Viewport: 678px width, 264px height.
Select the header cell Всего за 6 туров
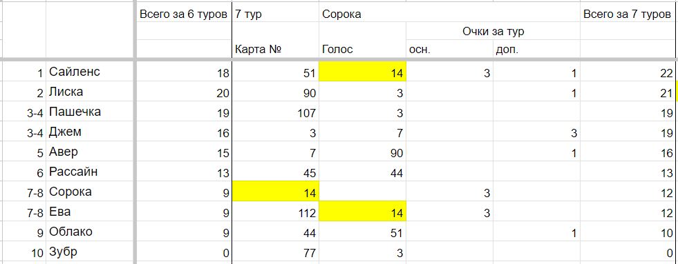(x=185, y=14)
